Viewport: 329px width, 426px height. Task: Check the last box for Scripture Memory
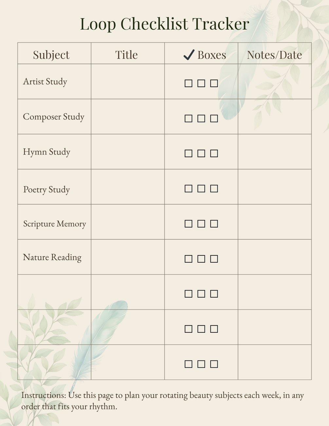pyautogui.click(x=214, y=224)
